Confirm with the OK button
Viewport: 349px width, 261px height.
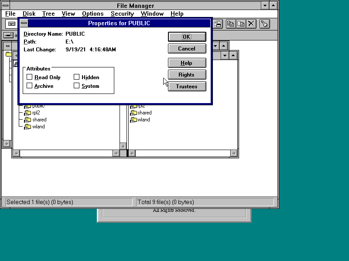coord(187,37)
